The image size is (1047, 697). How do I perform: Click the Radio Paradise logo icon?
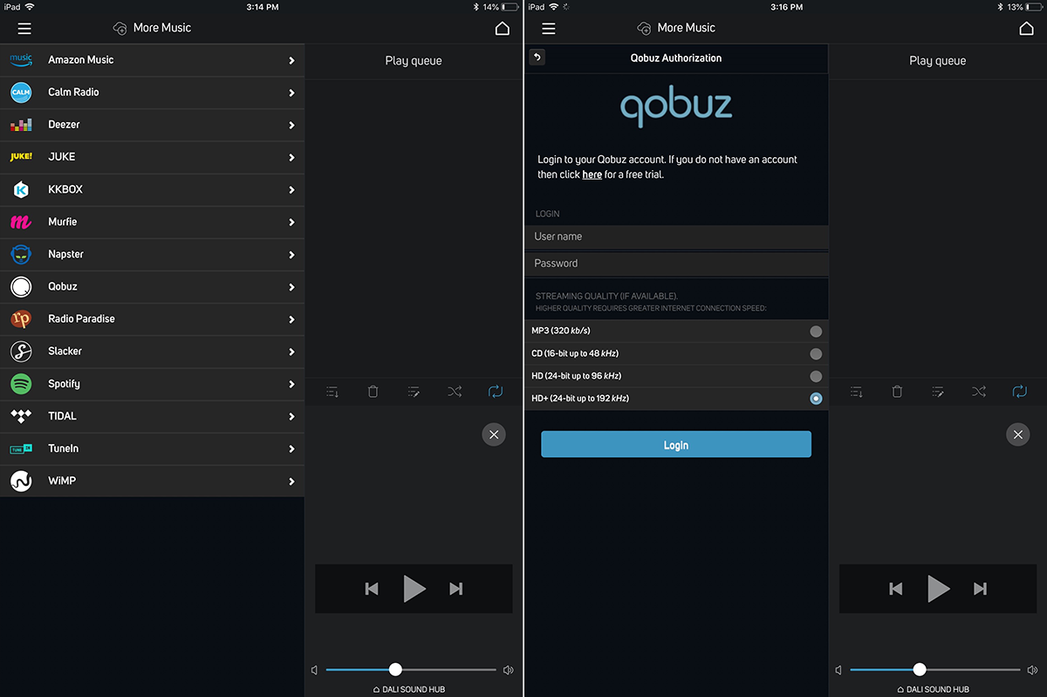pyautogui.click(x=21, y=319)
